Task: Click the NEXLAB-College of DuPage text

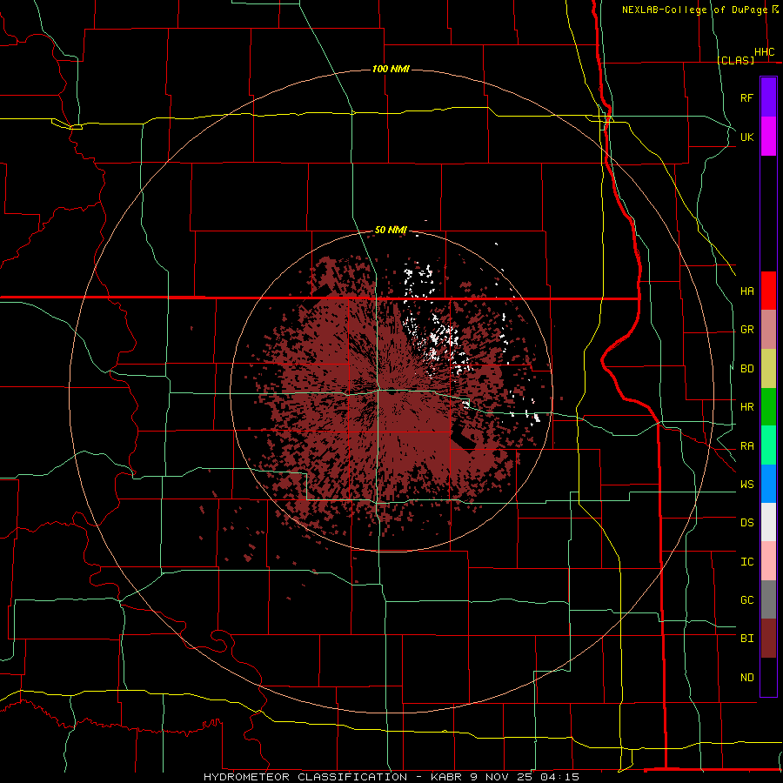Action: (694, 10)
